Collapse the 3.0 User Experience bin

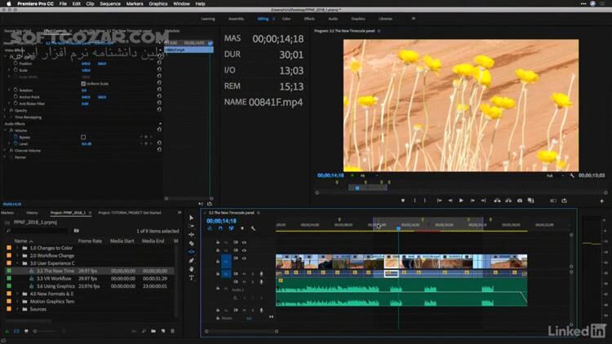click(17, 263)
